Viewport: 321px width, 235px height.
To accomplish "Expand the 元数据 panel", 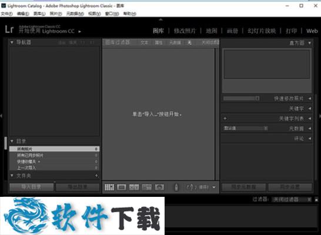I will click(310, 129).
